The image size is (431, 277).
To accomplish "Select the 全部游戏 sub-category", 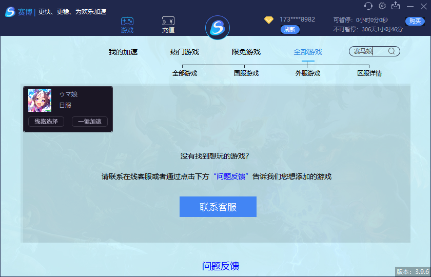I will point(184,73).
